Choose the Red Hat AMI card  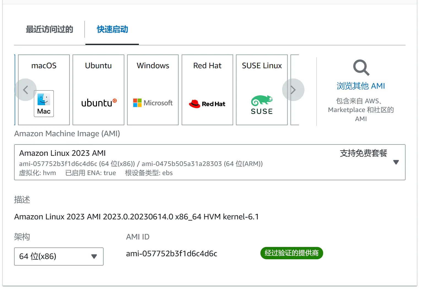coord(207,90)
